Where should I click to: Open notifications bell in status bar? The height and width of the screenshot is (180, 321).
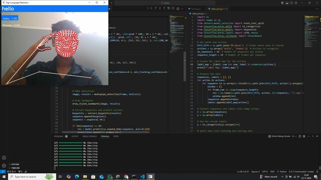[x=317, y=172]
